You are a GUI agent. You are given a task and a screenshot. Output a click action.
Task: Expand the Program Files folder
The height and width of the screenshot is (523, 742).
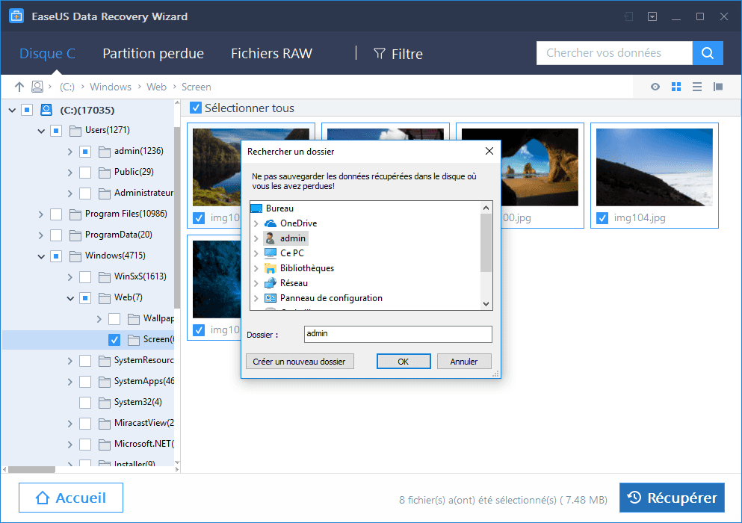[40, 214]
